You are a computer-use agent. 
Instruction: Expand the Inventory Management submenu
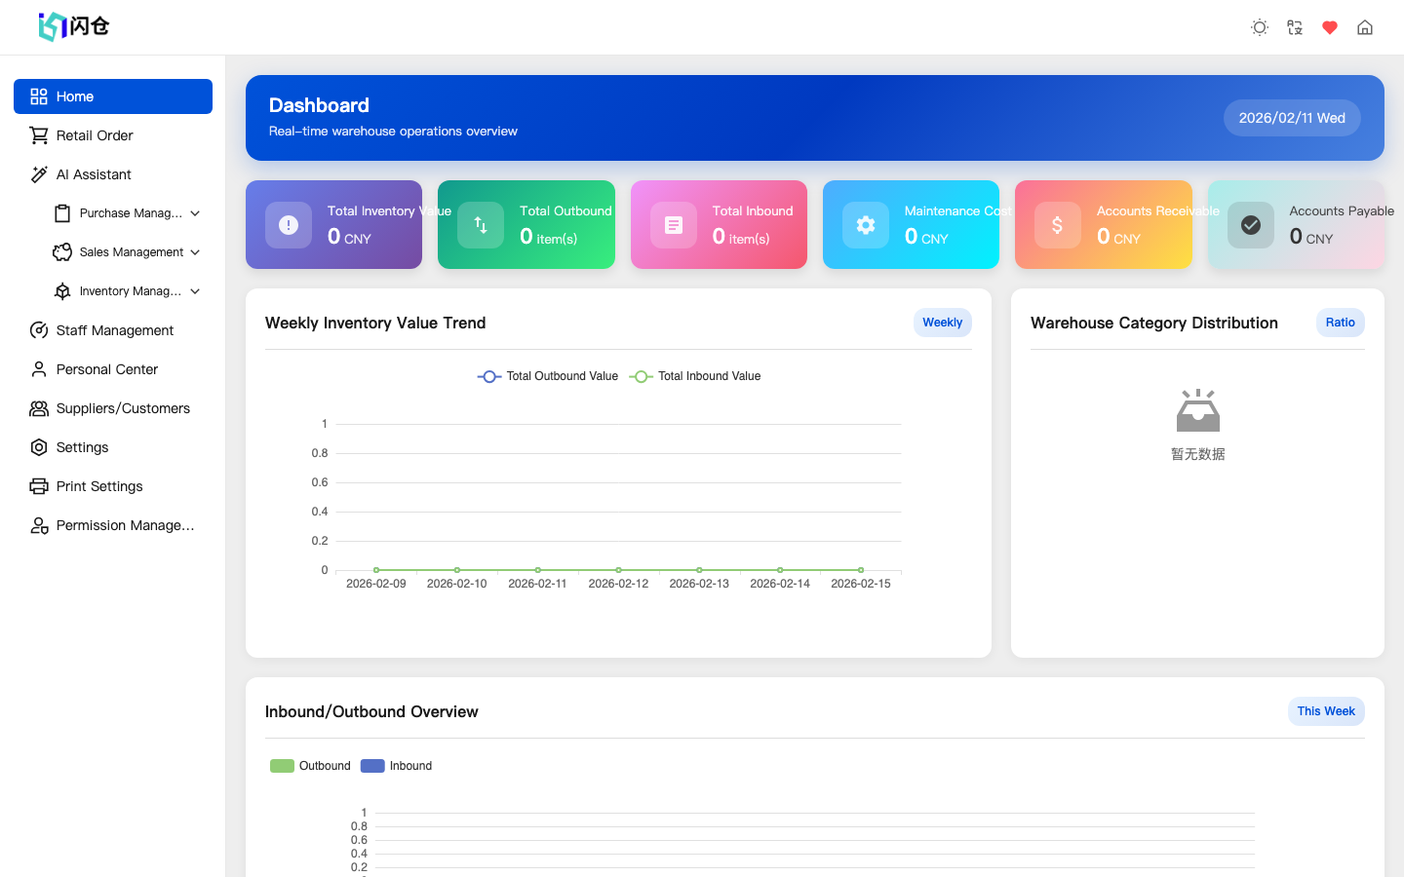(130, 290)
